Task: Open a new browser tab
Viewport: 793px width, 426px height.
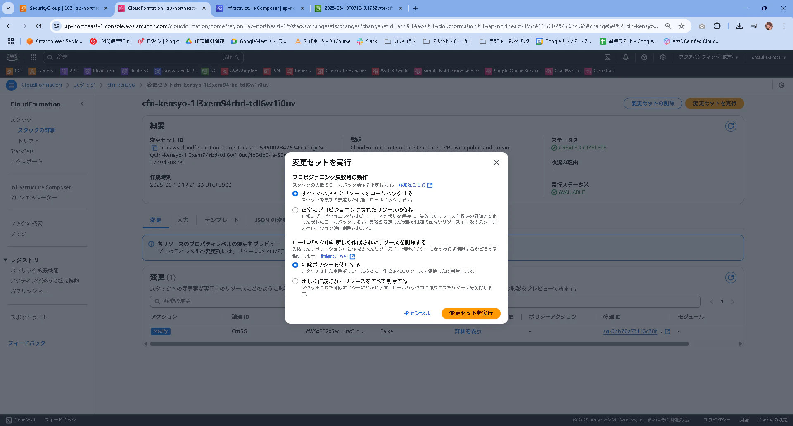Action: (415, 8)
